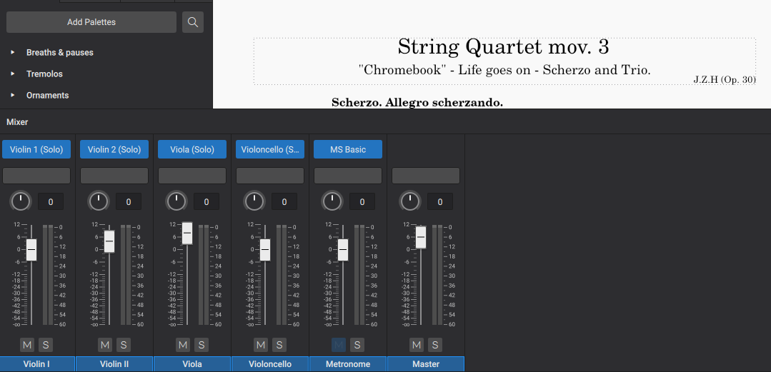This screenshot has height=372, width=771.
Task: Unmute the Metronome channel
Action: [x=339, y=345]
